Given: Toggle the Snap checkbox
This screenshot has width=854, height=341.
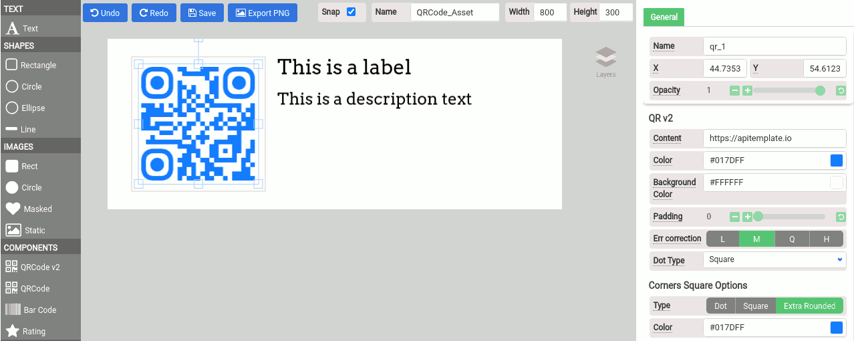Looking at the screenshot, I should [x=351, y=12].
